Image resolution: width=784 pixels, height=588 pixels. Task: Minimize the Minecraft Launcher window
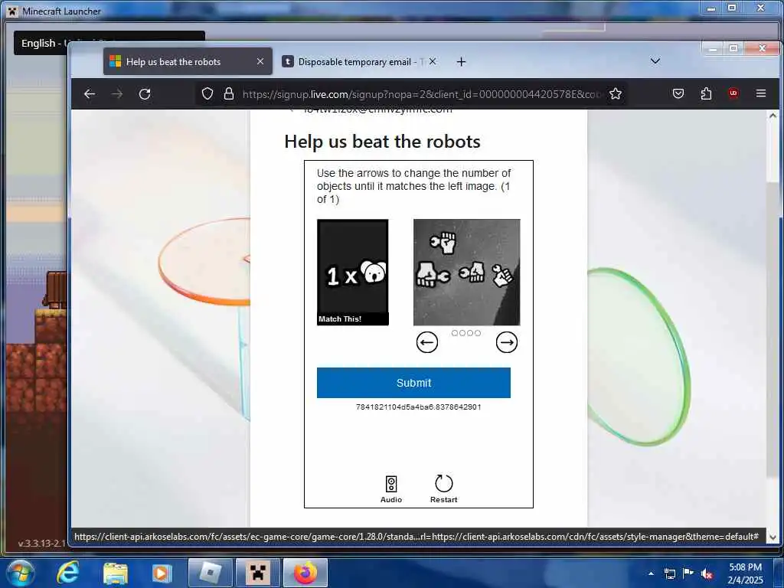(711, 8)
